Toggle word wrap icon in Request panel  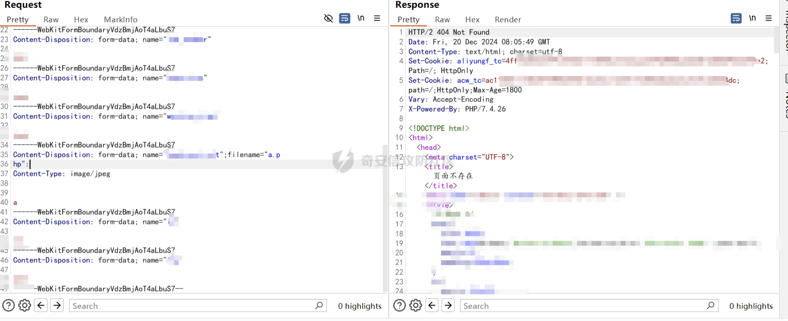[344, 18]
